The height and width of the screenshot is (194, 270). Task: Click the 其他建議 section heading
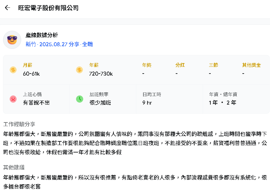pyautogui.click(x=14, y=167)
